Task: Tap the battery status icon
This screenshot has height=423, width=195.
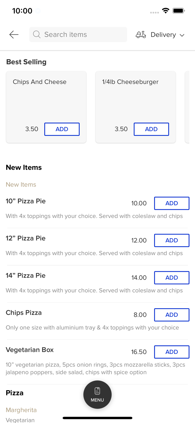Action: pos(179,11)
